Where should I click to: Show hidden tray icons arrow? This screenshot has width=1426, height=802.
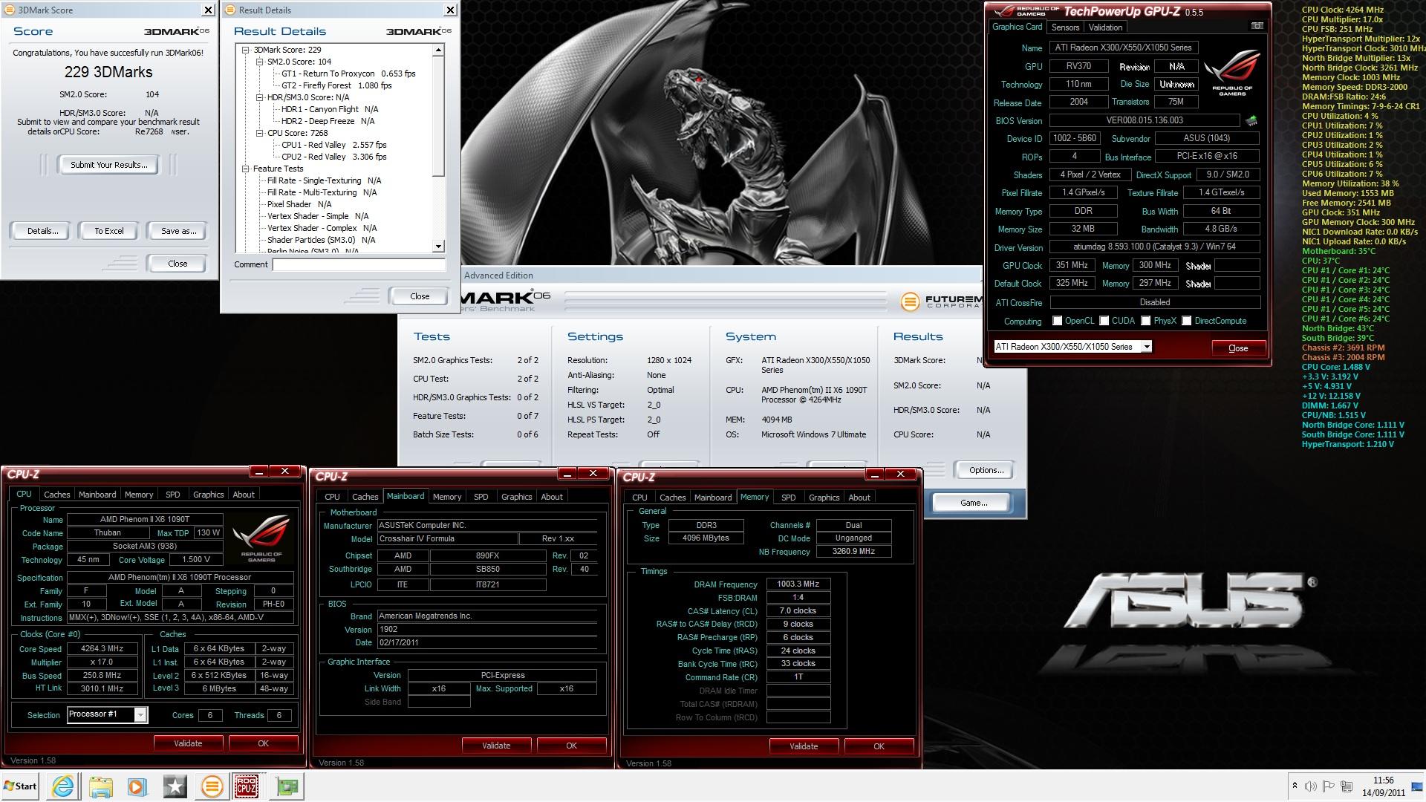click(x=1295, y=786)
